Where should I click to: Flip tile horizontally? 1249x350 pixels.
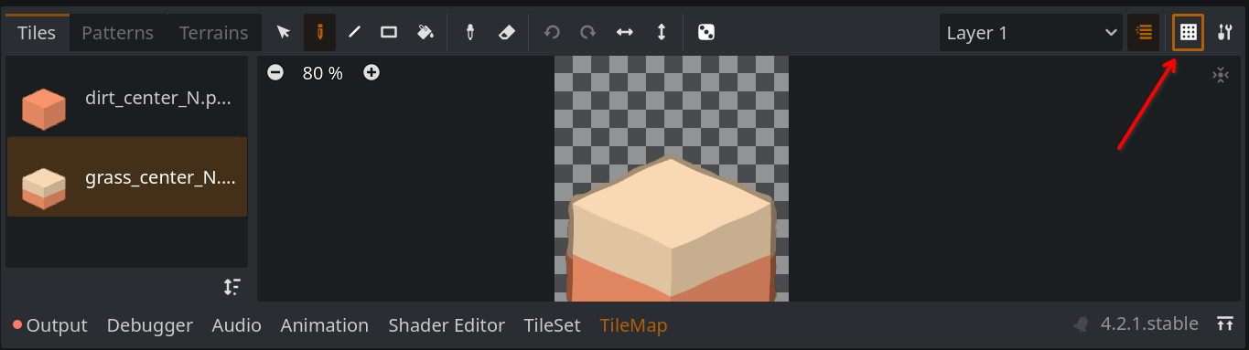[x=625, y=32]
